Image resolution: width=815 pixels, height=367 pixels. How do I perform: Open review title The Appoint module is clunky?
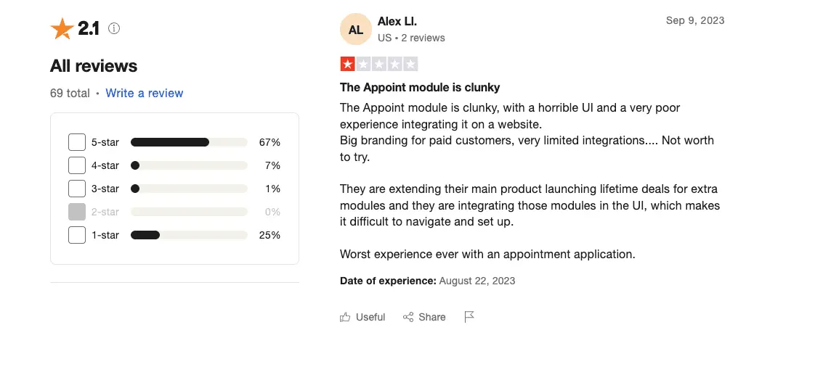[x=420, y=87]
